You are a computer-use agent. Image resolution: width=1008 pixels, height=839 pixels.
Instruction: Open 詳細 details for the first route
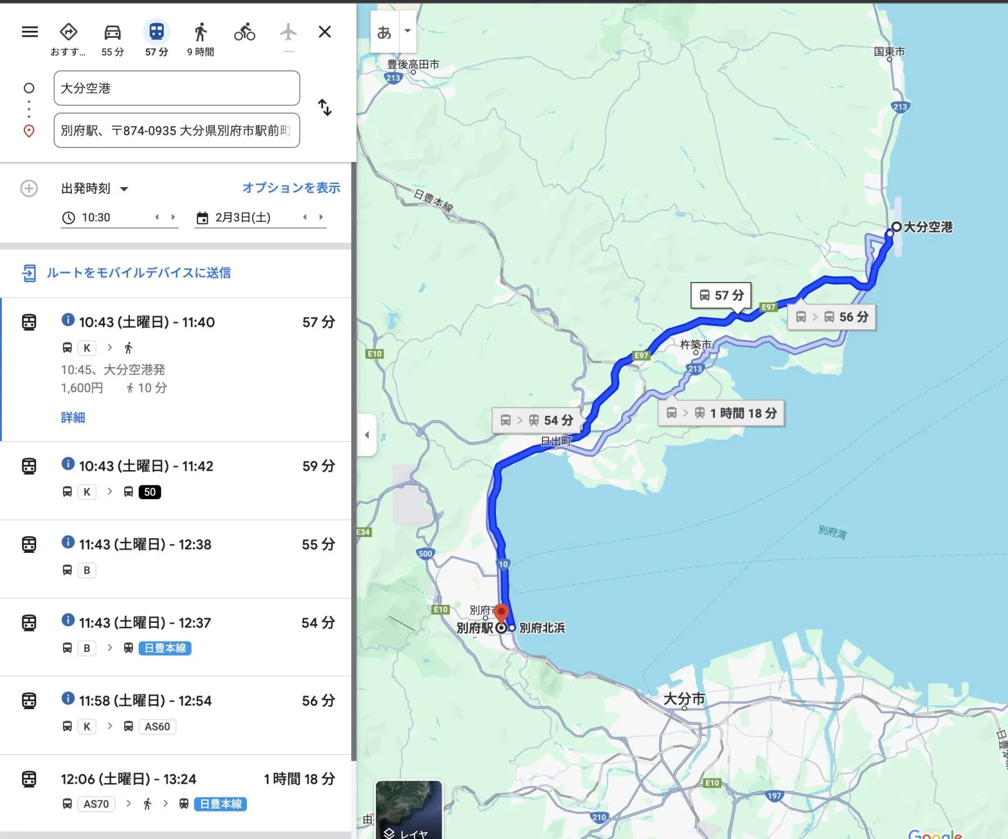pos(72,417)
